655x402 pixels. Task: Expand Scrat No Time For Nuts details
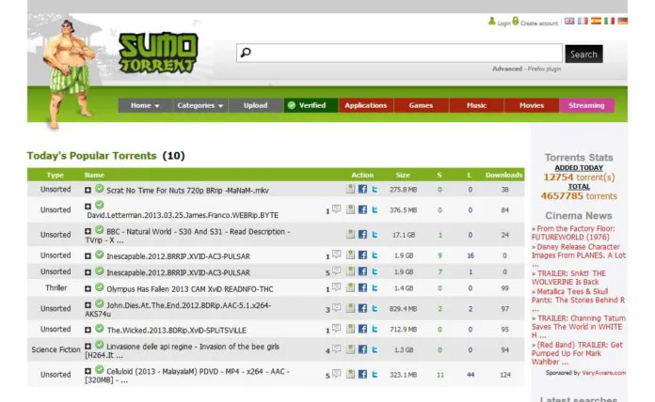88,190
